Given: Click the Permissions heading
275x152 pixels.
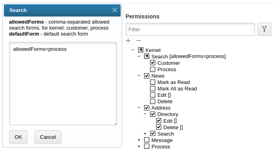Looking at the screenshot, I should tap(142, 16).
